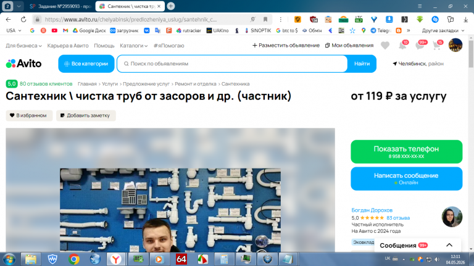Open the Gmail bookmark

[65, 30]
